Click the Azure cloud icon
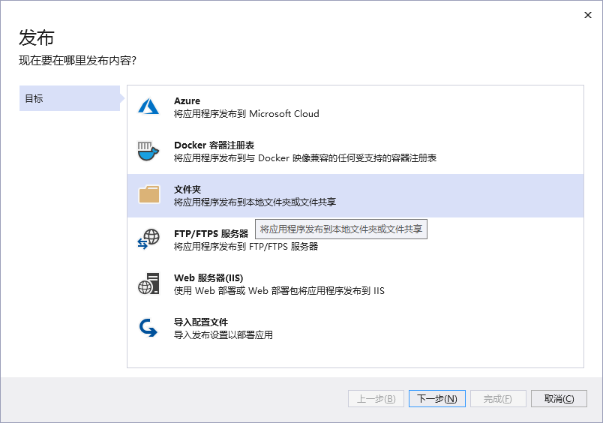Viewport: 603px width, 423px height. click(x=148, y=106)
